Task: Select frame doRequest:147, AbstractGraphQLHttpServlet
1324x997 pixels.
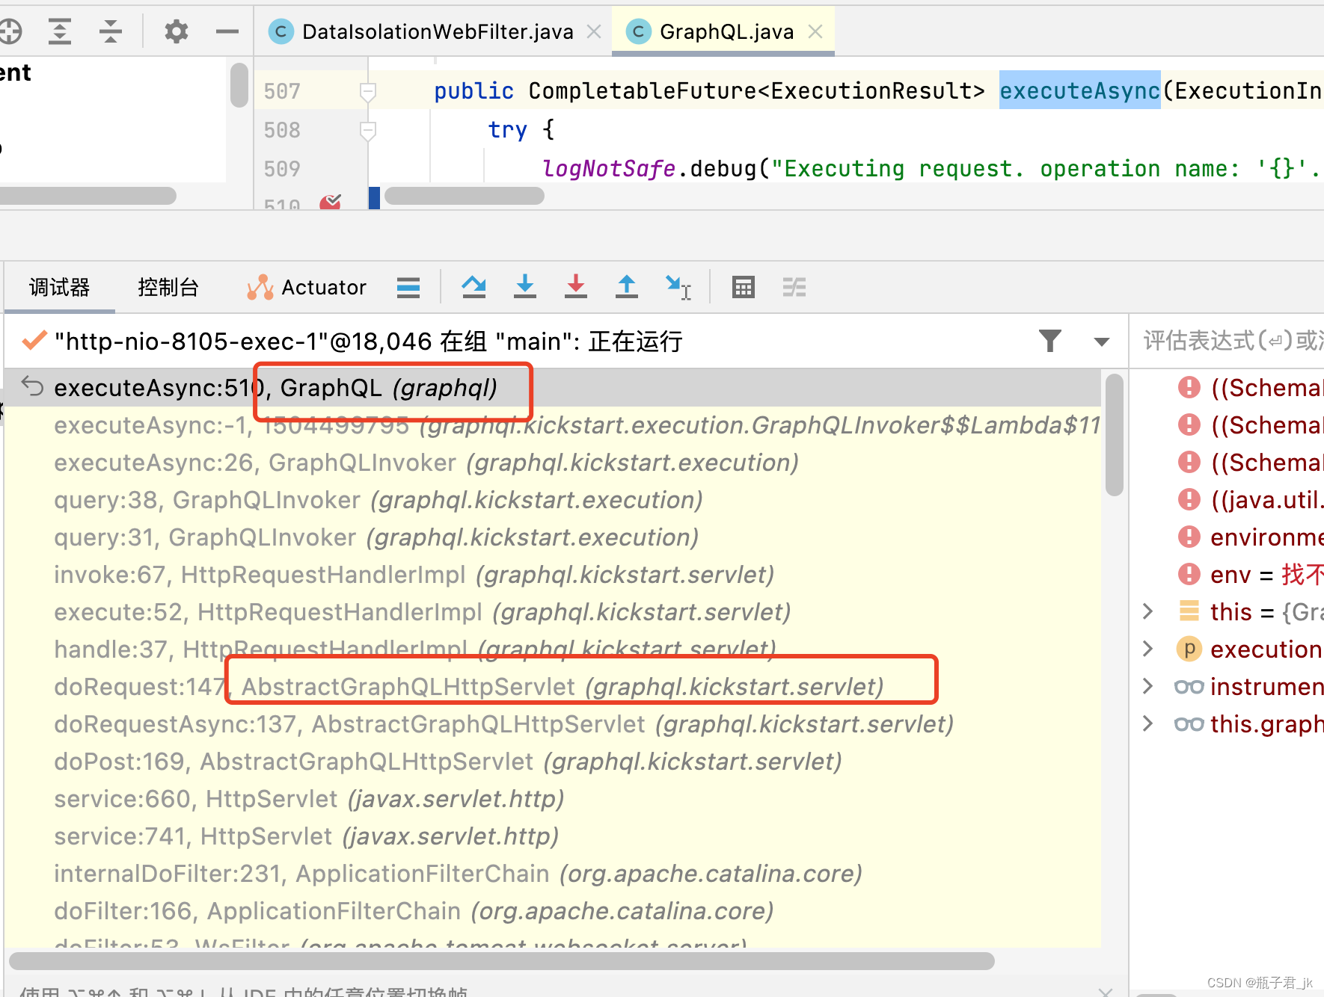Action: click(x=554, y=687)
